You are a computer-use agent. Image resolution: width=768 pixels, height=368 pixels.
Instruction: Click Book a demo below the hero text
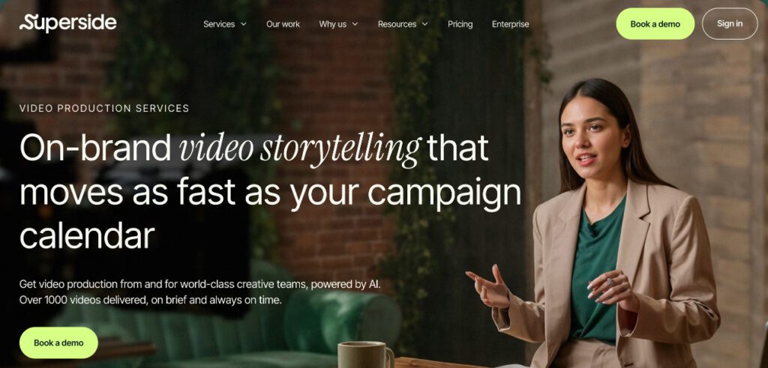click(x=58, y=343)
